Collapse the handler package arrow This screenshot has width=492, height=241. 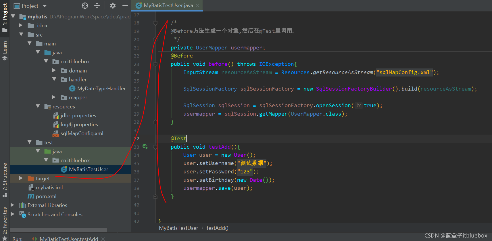(x=54, y=79)
